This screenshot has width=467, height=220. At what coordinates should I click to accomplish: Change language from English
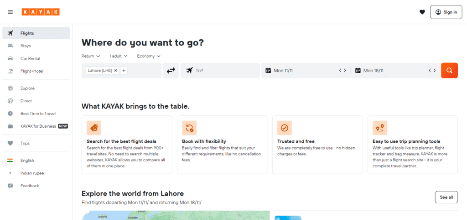click(36, 160)
